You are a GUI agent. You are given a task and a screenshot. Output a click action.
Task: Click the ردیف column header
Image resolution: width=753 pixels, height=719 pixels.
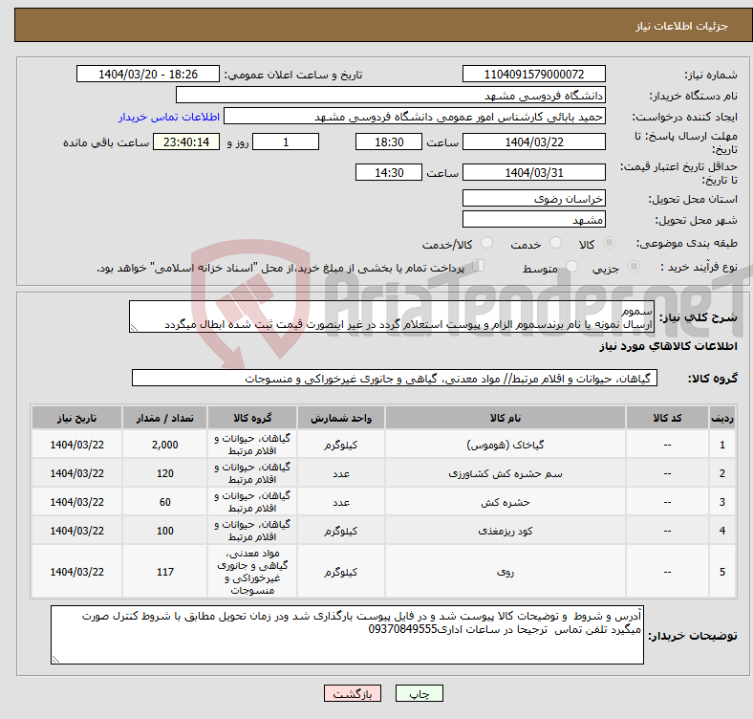click(721, 418)
